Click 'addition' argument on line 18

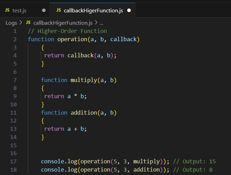[x=147, y=170]
